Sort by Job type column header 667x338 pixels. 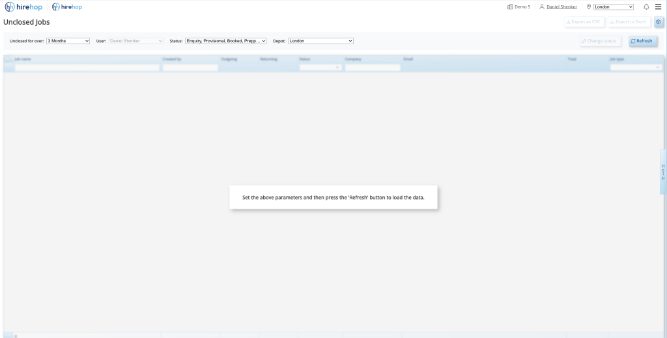click(617, 59)
